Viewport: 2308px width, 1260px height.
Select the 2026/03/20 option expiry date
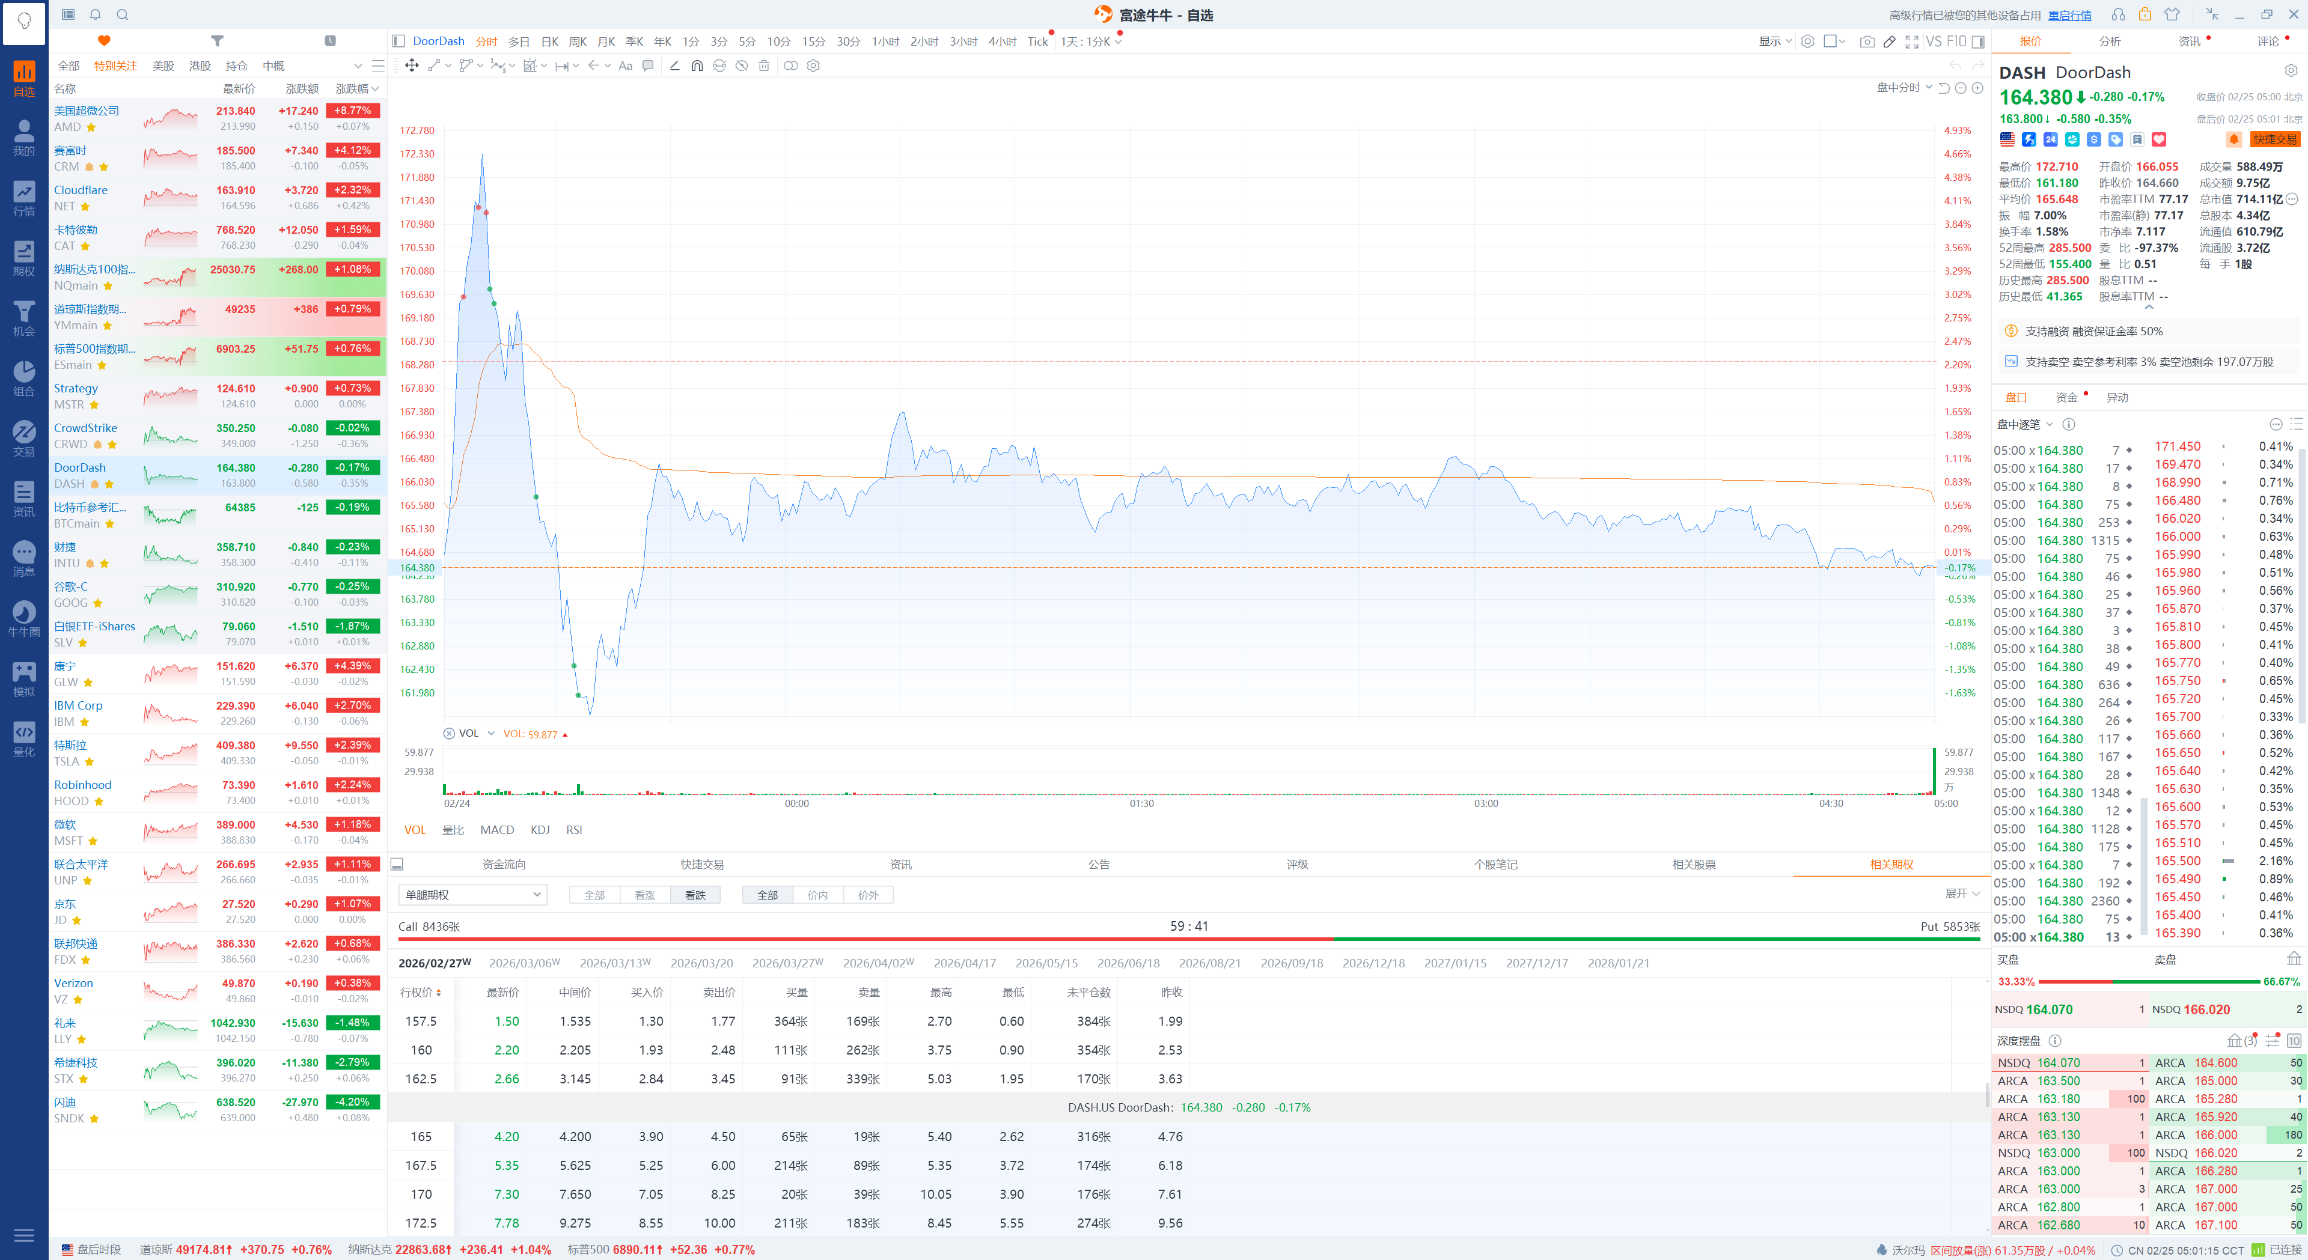(x=701, y=963)
